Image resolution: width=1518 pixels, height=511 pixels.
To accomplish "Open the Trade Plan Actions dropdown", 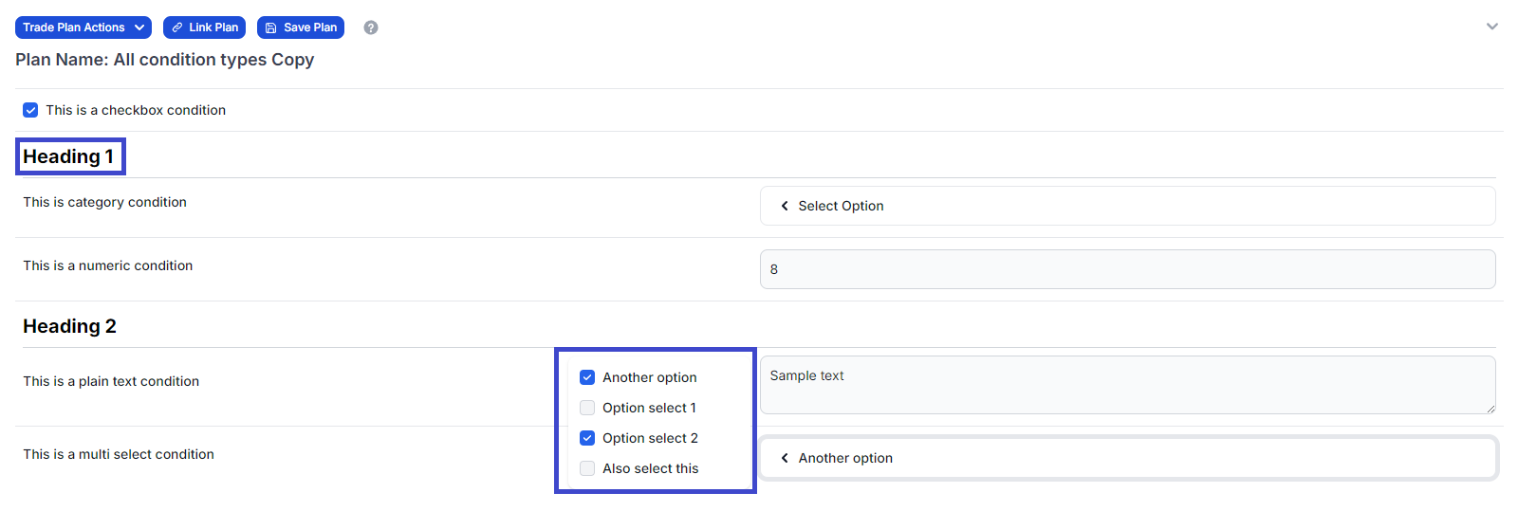I will (83, 27).
